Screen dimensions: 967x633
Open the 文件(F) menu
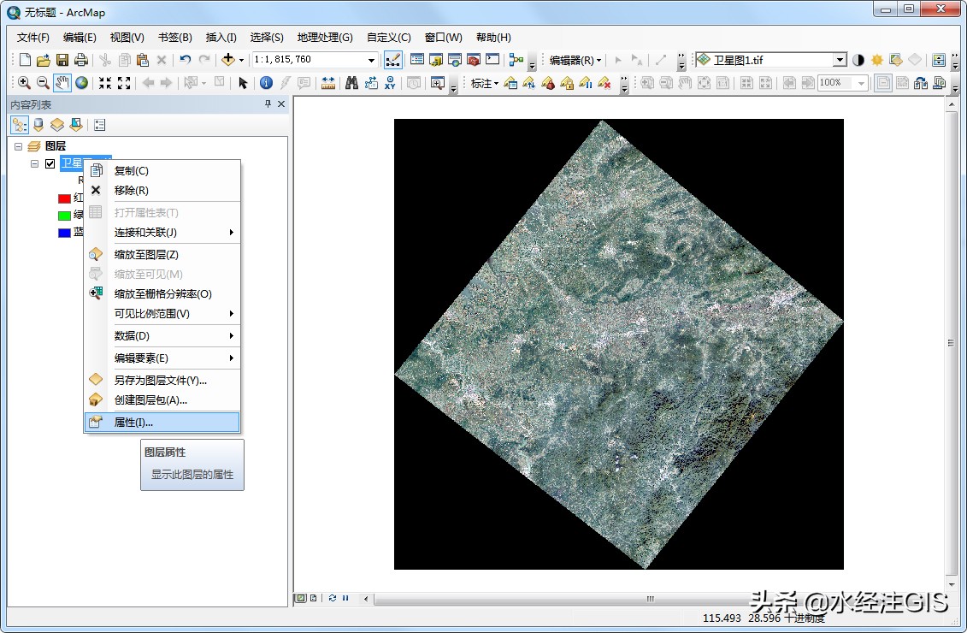click(x=31, y=37)
